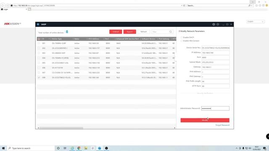269x151 pixels.
Task: Check device 005 row checkbox
Action: click(x=39, y=63)
